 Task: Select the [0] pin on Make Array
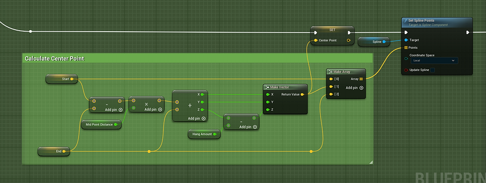pyautogui.click(x=331, y=79)
